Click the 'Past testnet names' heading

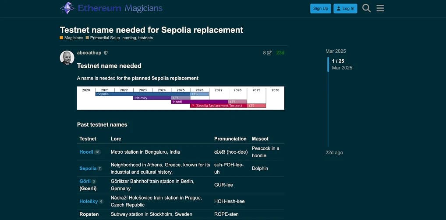pyautogui.click(x=102, y=124)
